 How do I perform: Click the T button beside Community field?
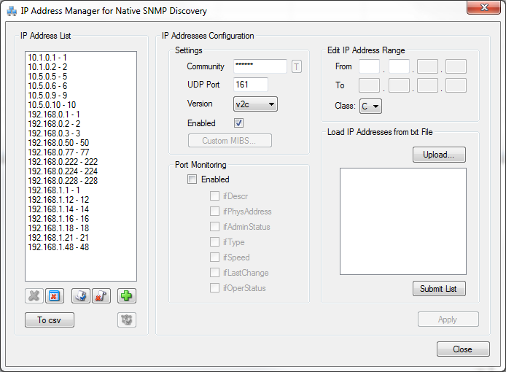297,67
